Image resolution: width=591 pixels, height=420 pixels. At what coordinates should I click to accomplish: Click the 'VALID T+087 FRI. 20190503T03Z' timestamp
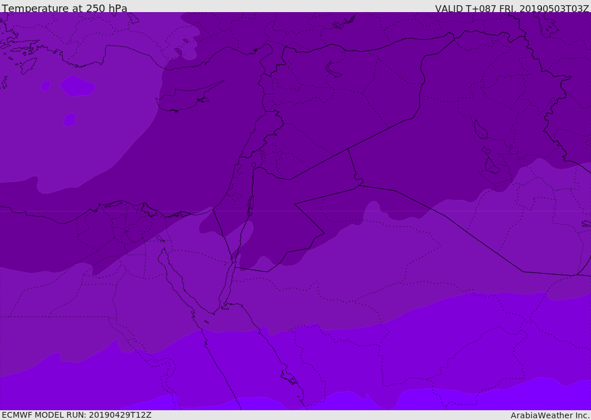[512, 8]
